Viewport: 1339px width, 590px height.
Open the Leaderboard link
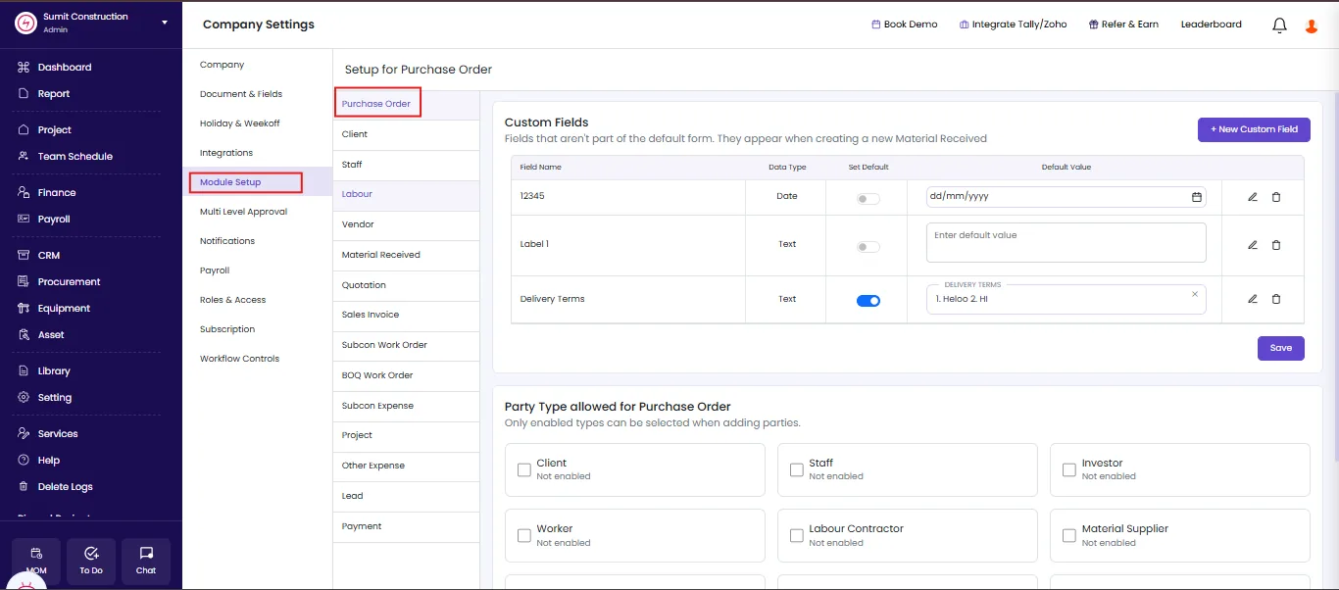point(1212,25)
